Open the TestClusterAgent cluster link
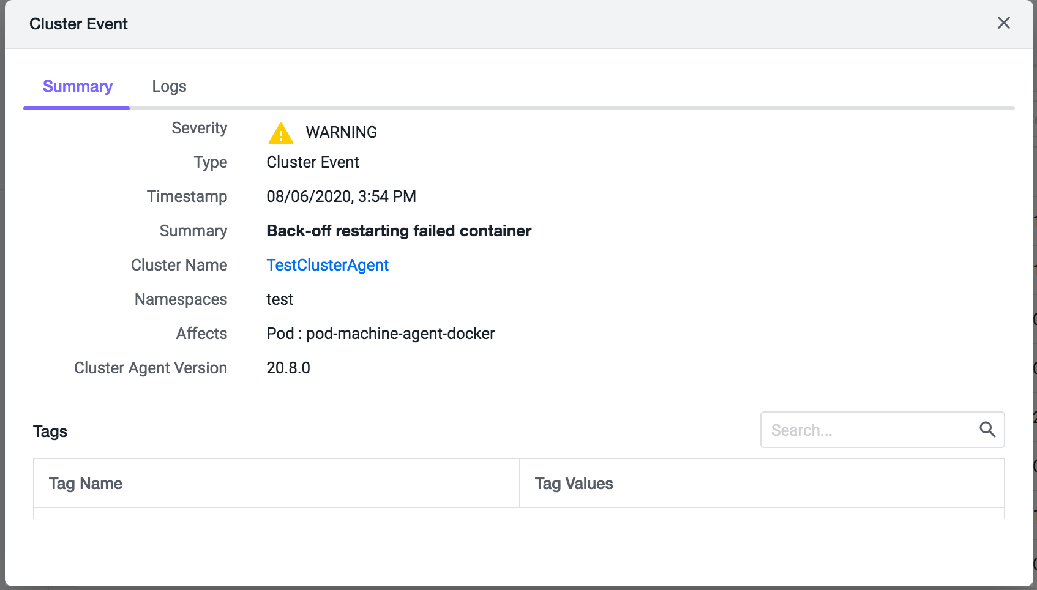The height and width of the screenshot is (590, 1037). [328, 265]
